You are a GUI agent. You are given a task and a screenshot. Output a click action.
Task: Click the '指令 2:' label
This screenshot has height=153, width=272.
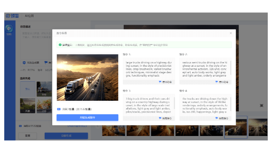[x=183, y=54]
